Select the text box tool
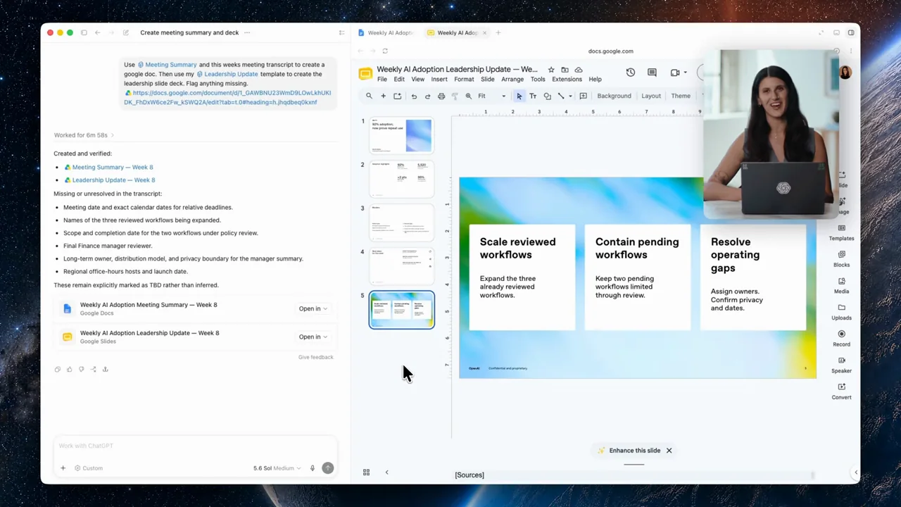The height and width of the screenshot is (507, 901). [x=533, y=96]
